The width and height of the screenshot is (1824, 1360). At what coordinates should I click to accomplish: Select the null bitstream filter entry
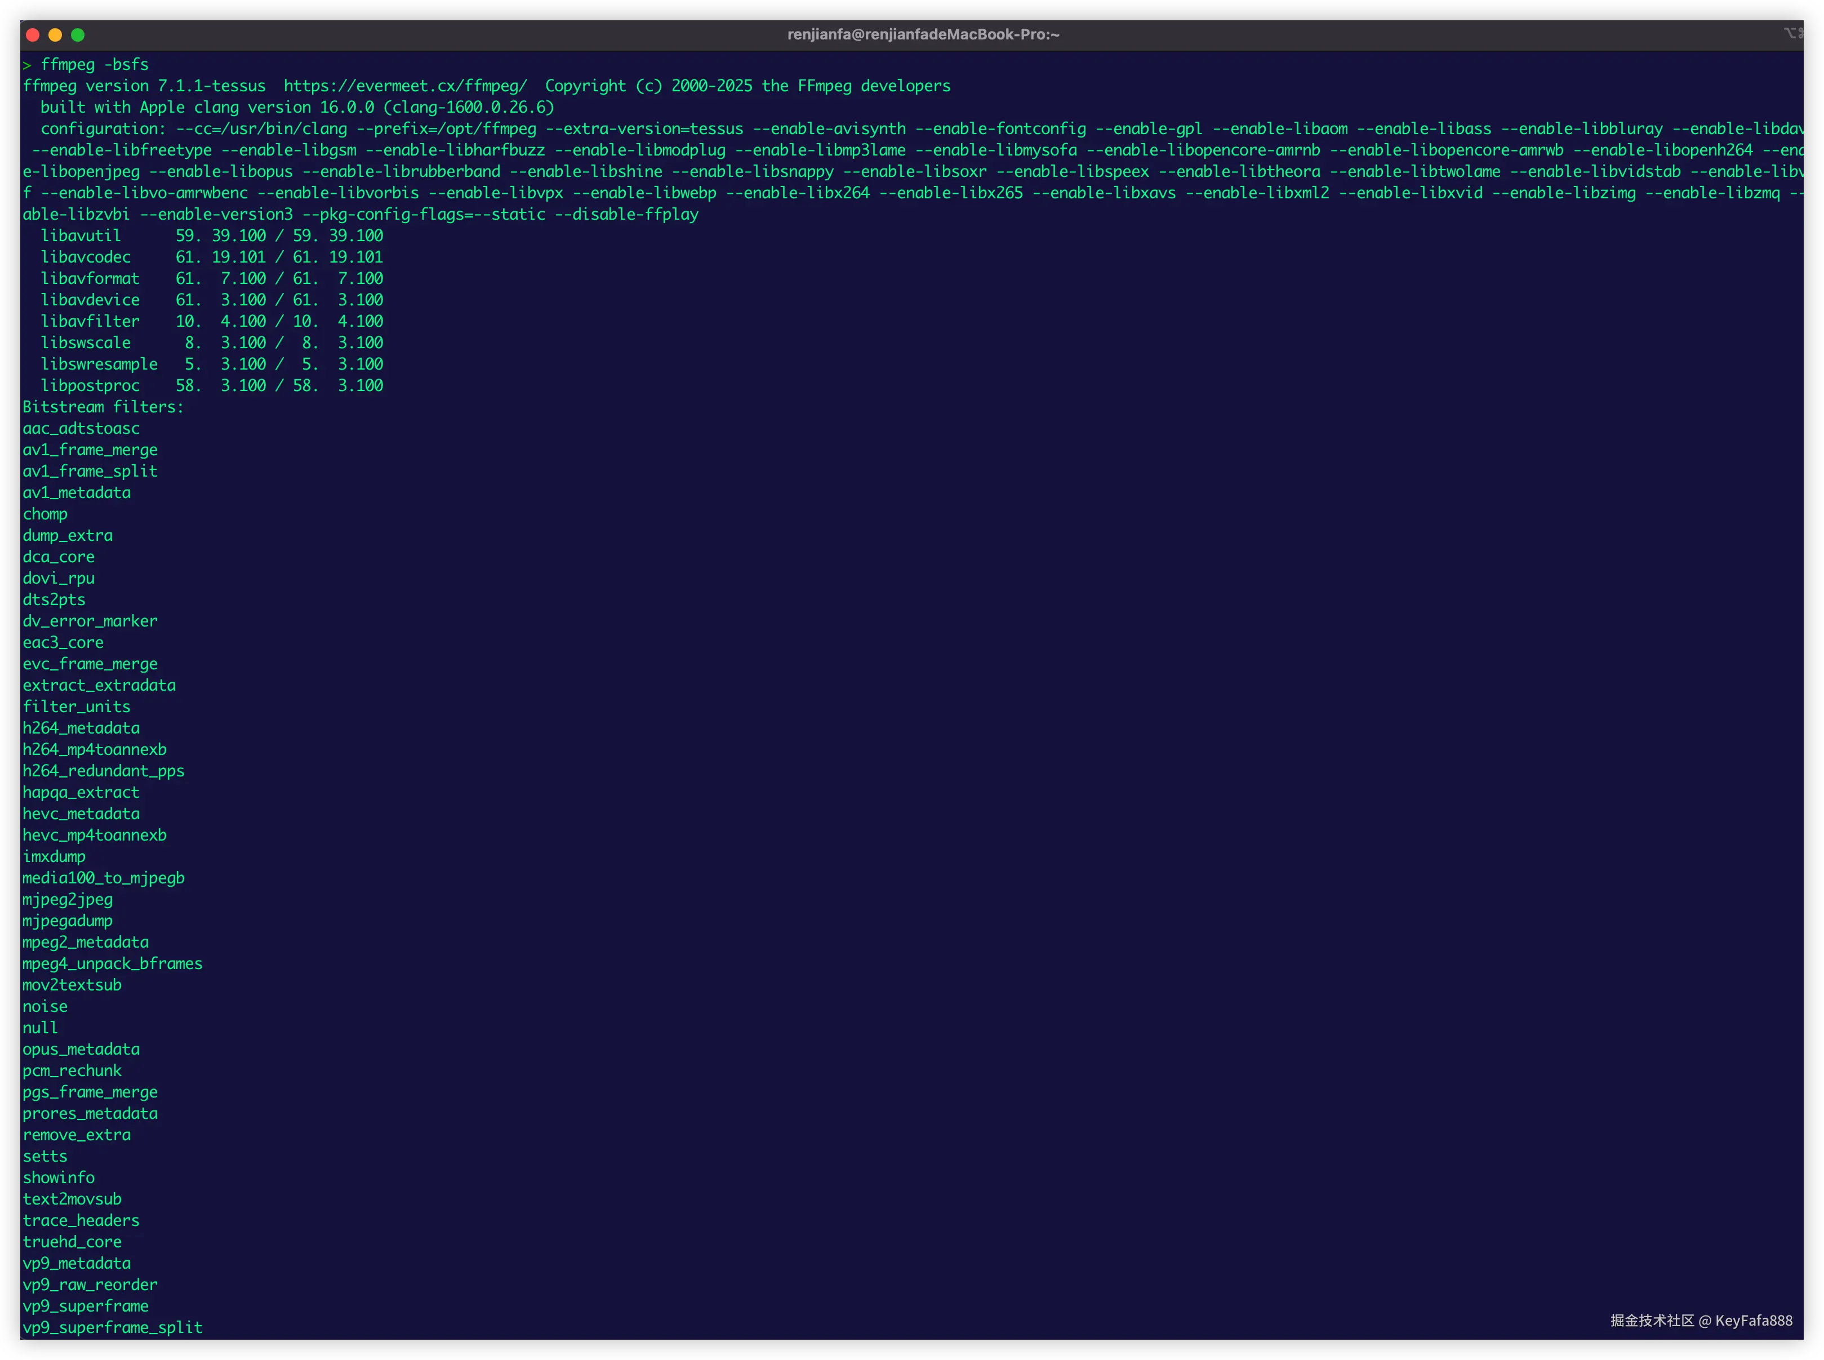39,1028
